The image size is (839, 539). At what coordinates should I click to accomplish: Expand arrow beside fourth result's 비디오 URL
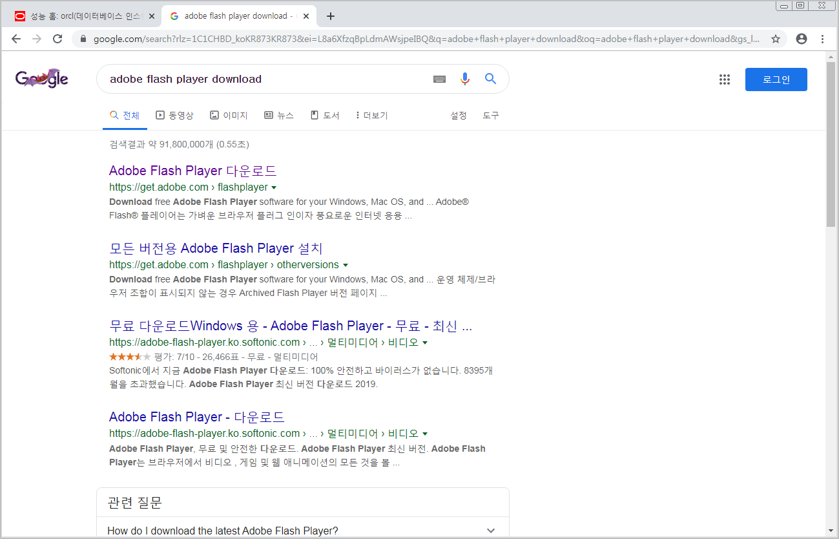[425, 434]
